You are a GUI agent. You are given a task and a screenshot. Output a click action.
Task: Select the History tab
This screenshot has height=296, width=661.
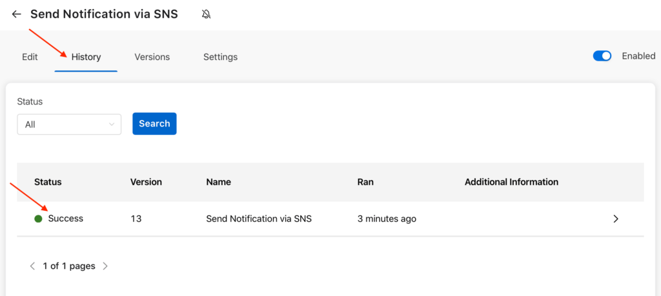(86, 57)
